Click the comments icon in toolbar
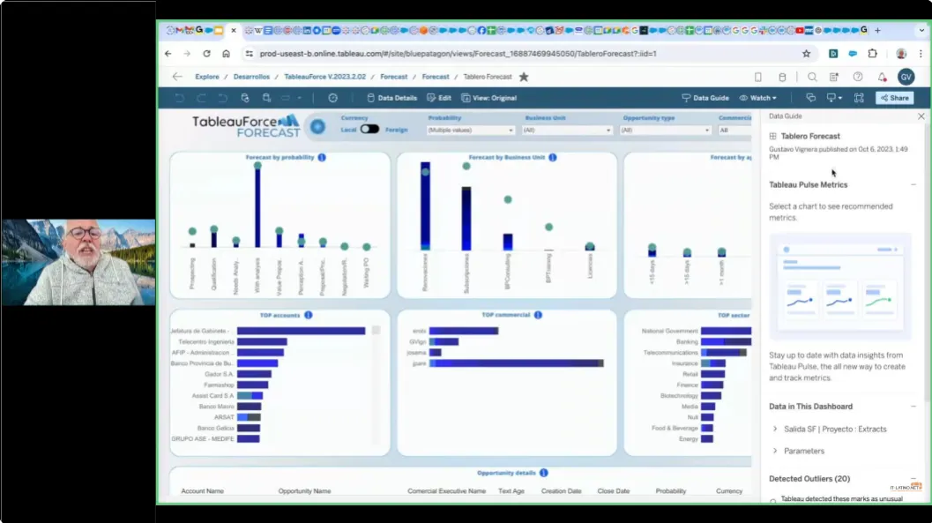 point(810,98)
